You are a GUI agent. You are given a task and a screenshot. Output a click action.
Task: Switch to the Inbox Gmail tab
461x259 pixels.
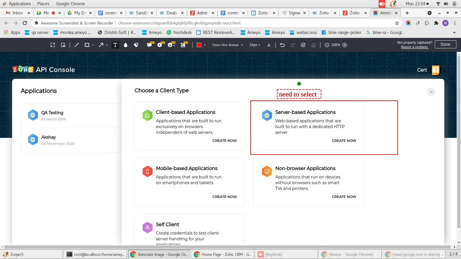pyautogui.click(x=18, y=13)
